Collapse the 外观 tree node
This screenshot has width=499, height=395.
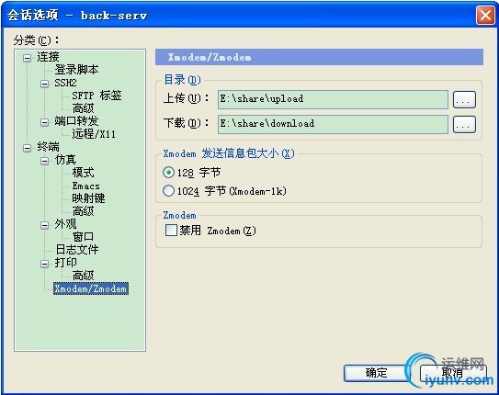(44, 225)
